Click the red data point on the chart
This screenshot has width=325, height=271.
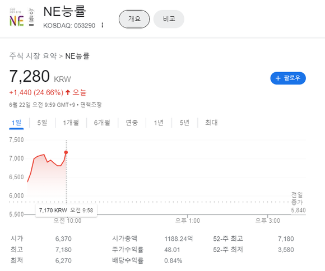point(66,152)
